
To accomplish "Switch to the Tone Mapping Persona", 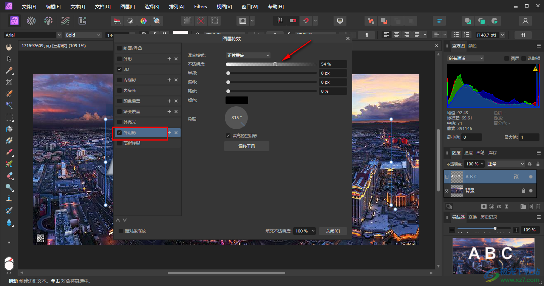I will point(65,21).
